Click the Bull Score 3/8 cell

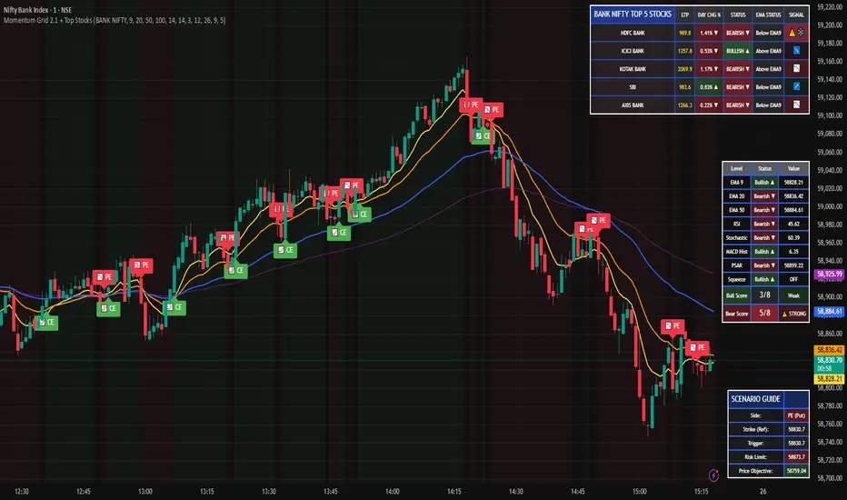point(764,295)
